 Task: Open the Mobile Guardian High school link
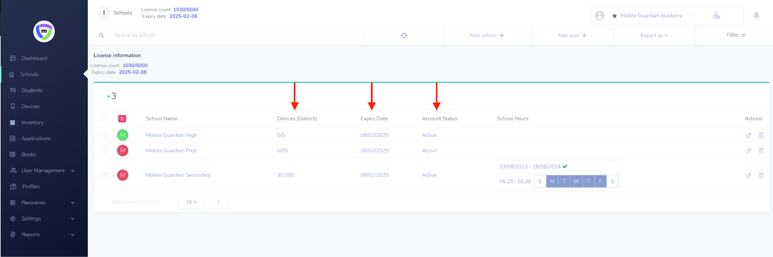point(172,135)
